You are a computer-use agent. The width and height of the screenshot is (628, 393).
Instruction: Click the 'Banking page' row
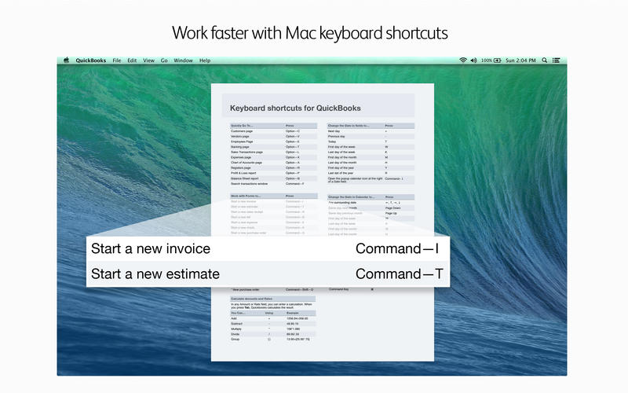point(273,147)
